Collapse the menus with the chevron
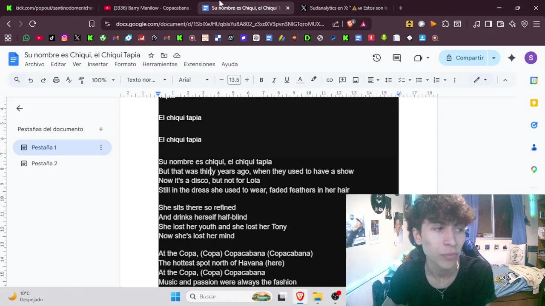The image size is (545, 306). tap(505, 80)
